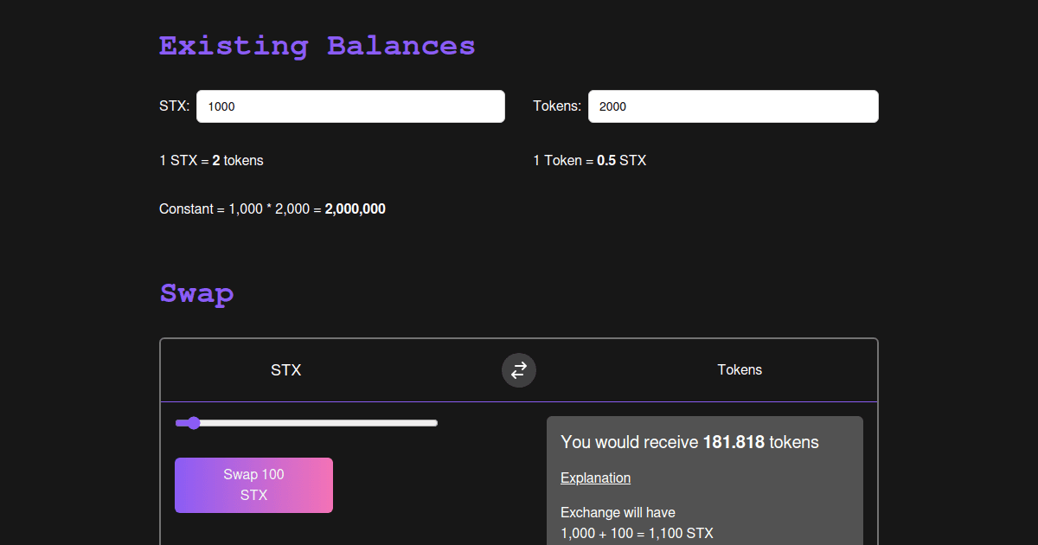The image size is (1038, 545).
Task: Toggle swap direction between STX and Tokens
Action: point(519,370)
